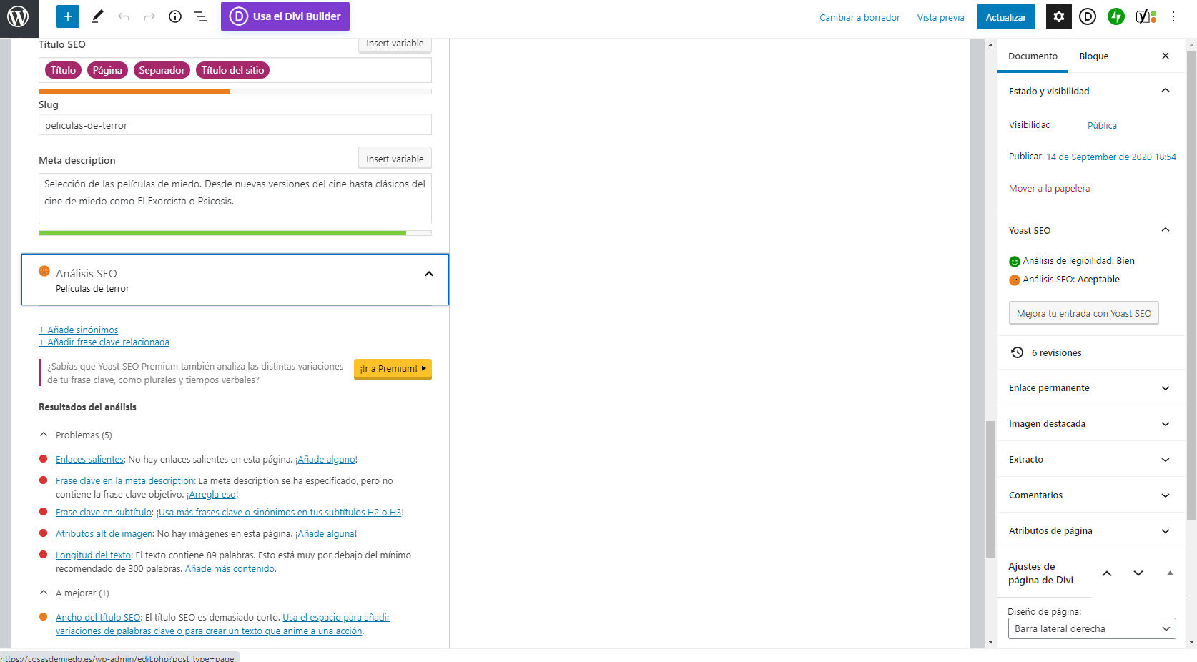Undo the last change
This screenshot has height=662, width=1197.
[x=124, y=16]
